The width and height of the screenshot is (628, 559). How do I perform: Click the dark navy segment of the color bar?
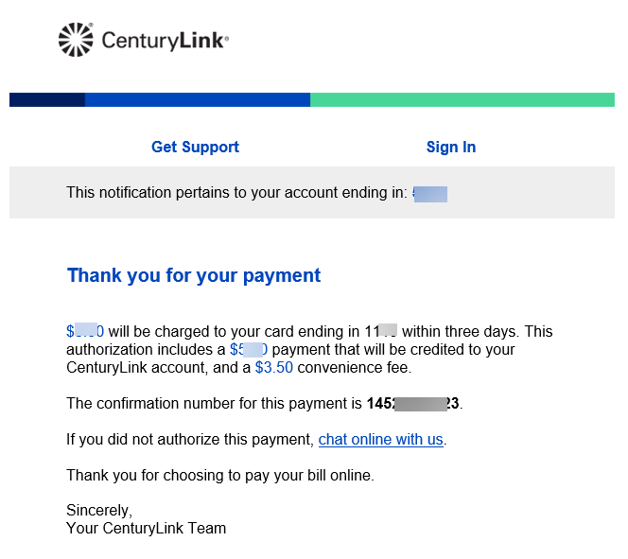point(47,99)
